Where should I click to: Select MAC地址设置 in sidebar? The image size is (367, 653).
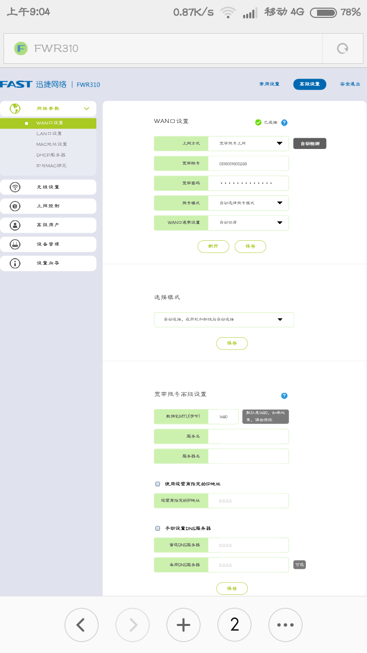(x=51, y=144)
